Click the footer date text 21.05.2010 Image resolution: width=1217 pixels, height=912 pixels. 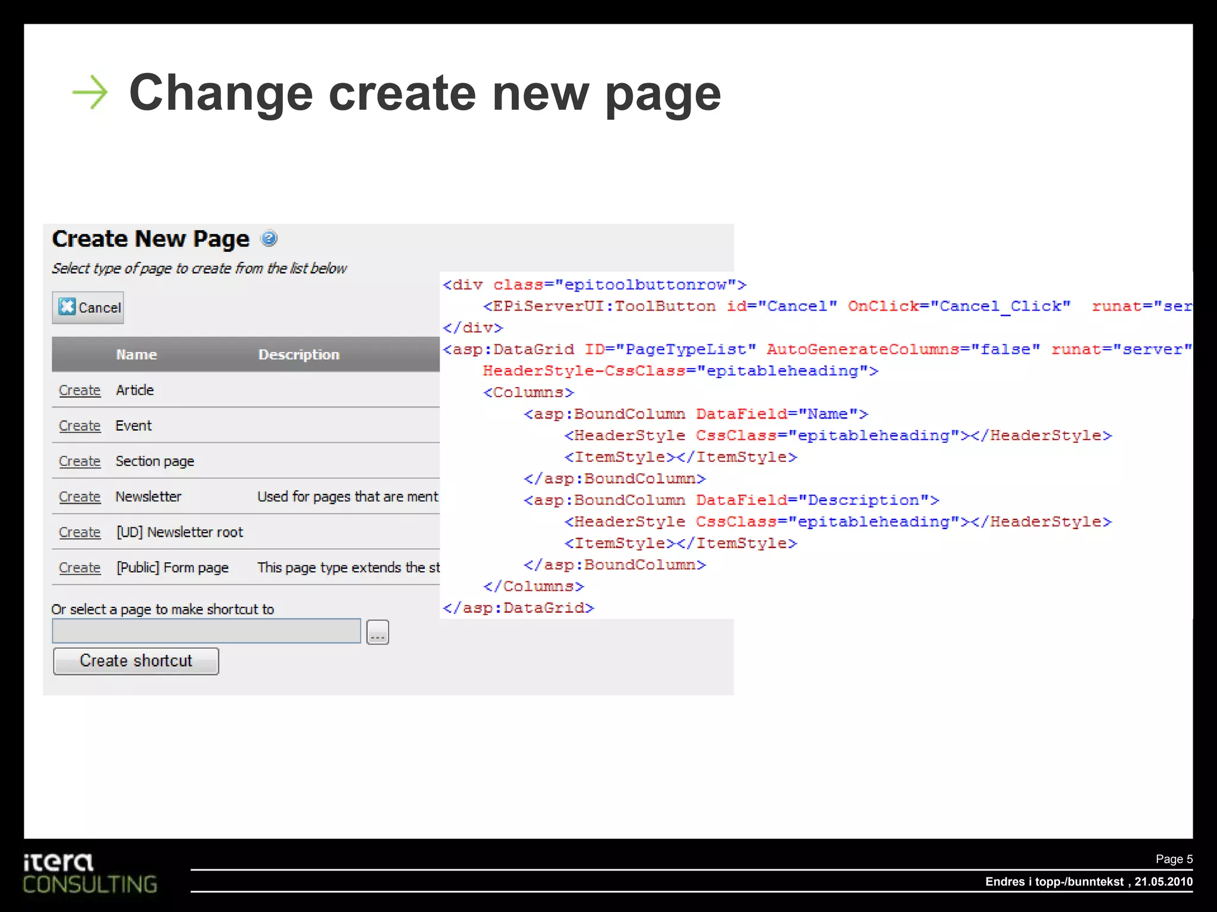(x=1164, y=882)
